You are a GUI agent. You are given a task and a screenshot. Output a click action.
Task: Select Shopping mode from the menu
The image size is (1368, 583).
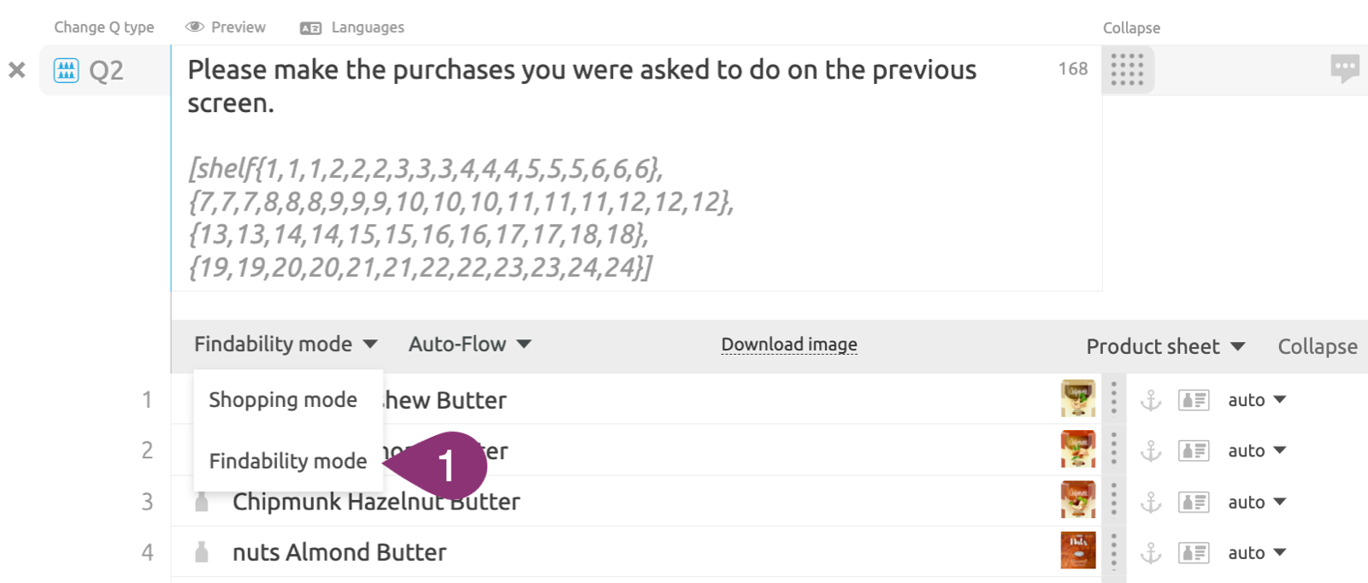[x=283, y=400]
